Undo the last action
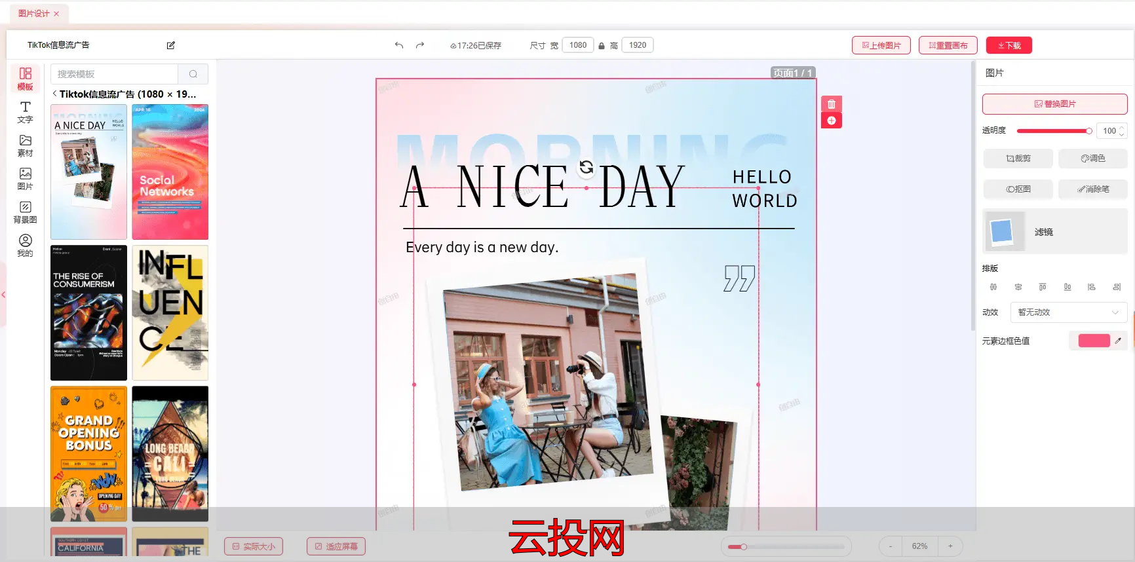This screenshot has width=1135, height=562. point(399,45)
